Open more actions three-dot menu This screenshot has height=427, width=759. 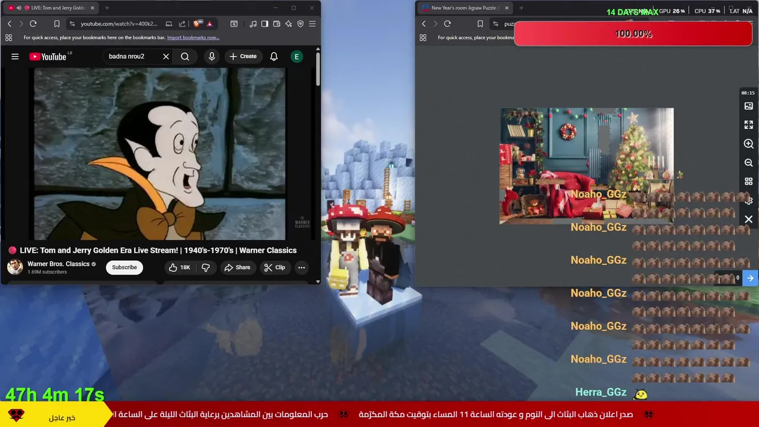301,267
